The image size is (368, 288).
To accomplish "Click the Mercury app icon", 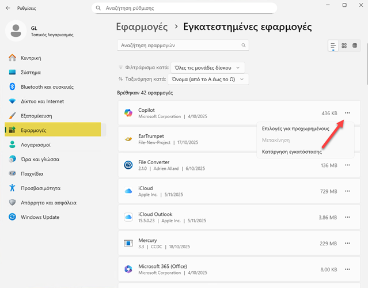I will coord(128,243).
